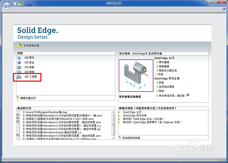Create a new GB 钣金 sheet metal document
The image size is (228, 163).
click(29, 63)
